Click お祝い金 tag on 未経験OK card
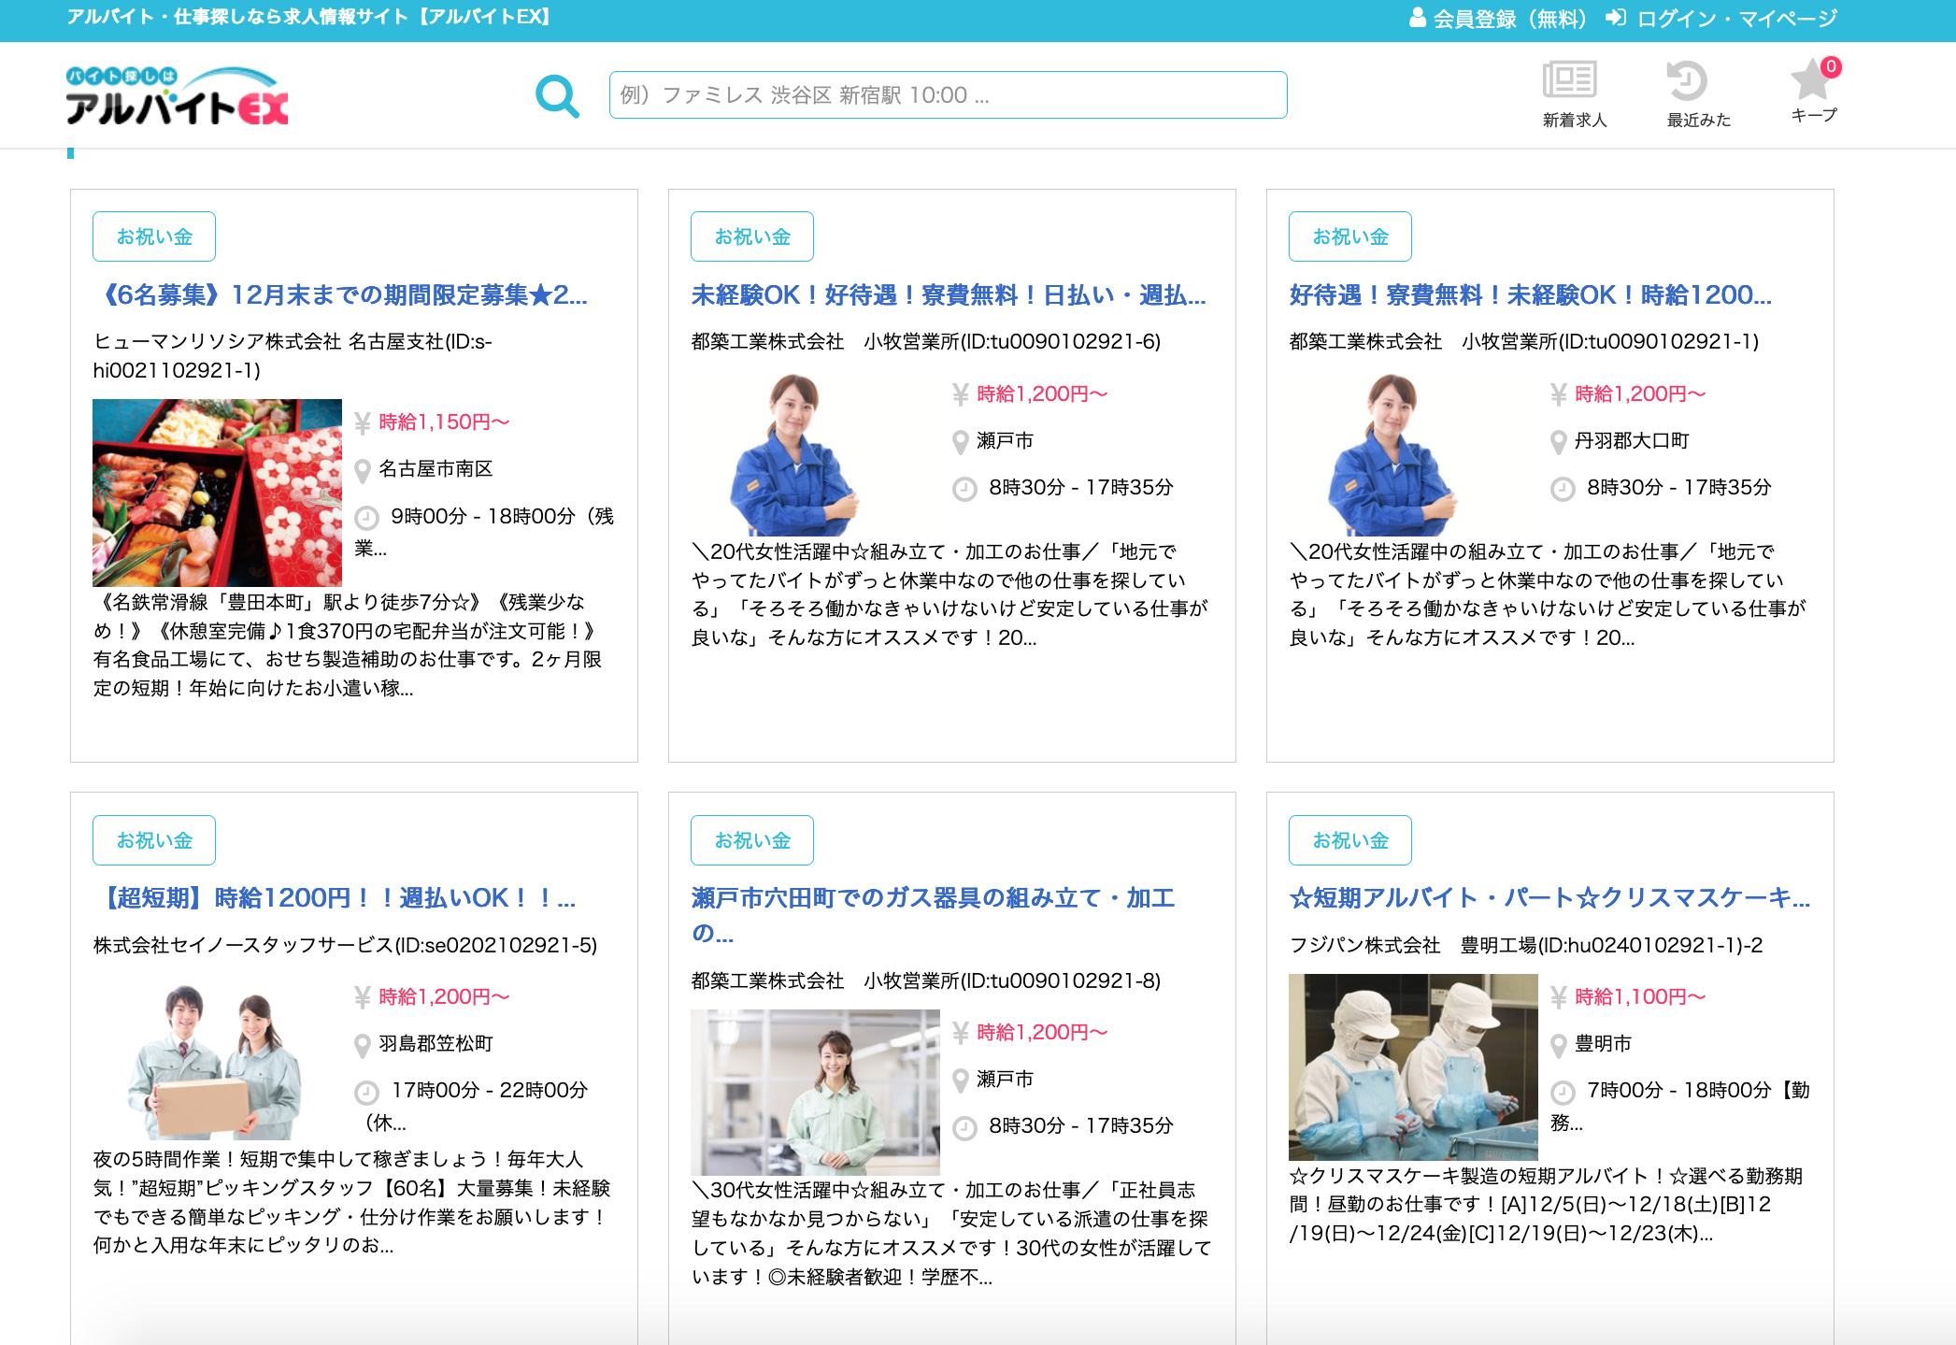Image resolution: width=1956 pixels, height=1345 pixels. click(752, 236)
